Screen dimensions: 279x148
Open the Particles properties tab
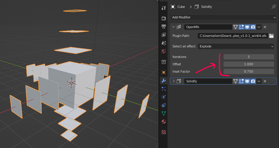pyautogui.click(x=164, y=89)
